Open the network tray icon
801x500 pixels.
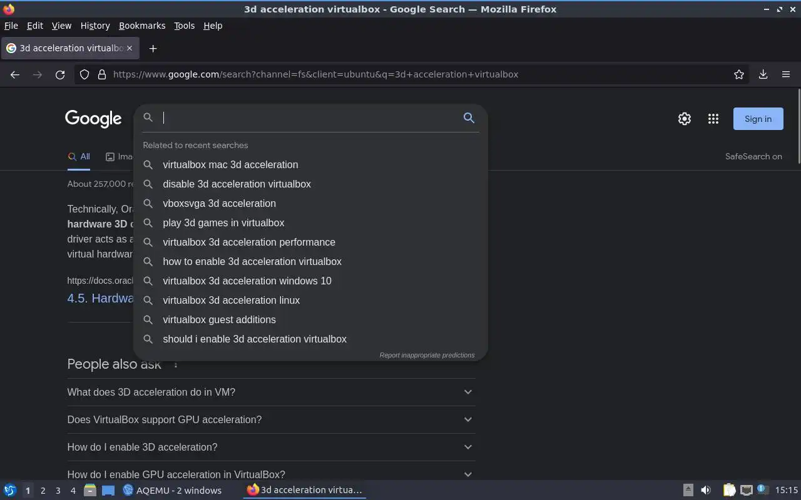point(746,490)
